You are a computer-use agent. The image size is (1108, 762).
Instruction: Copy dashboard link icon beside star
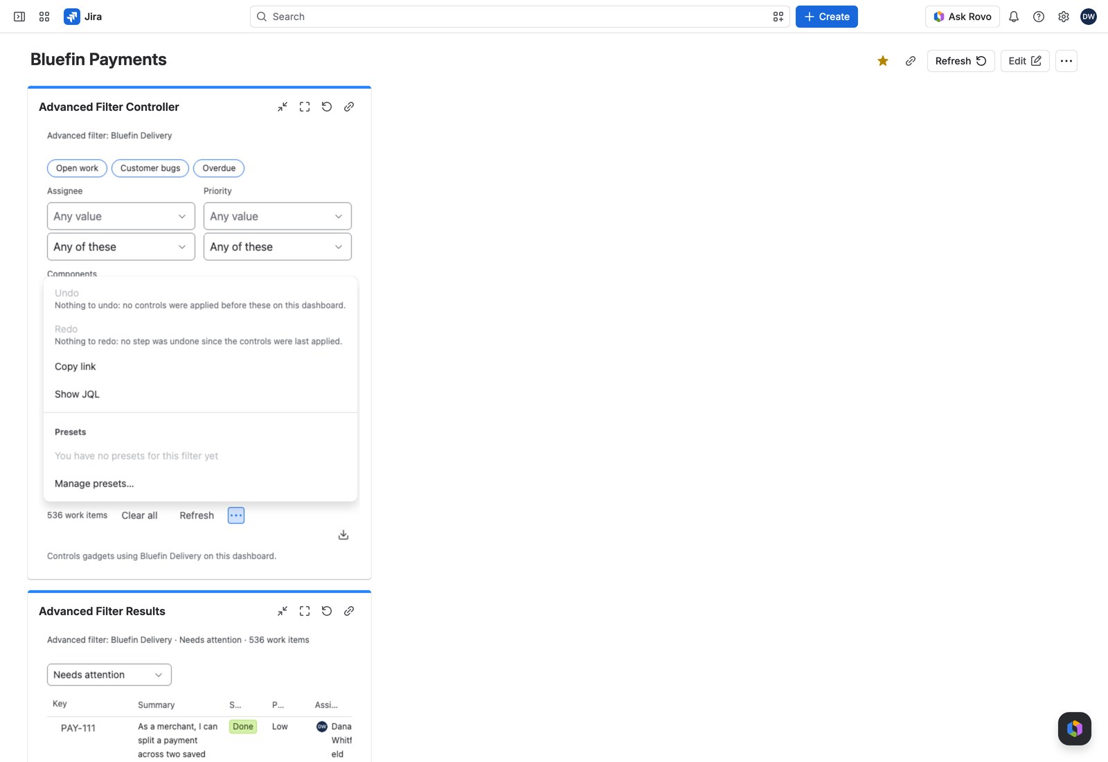pyautogui.click(x=911, y=61)
